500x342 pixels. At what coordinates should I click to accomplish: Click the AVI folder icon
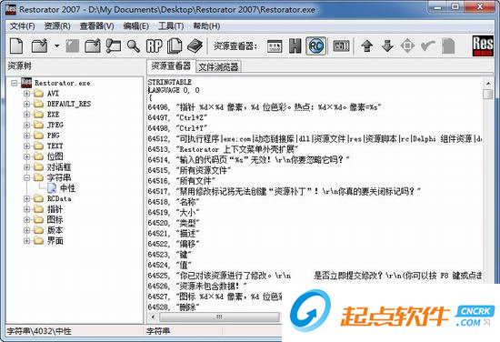tap(39, 94)
